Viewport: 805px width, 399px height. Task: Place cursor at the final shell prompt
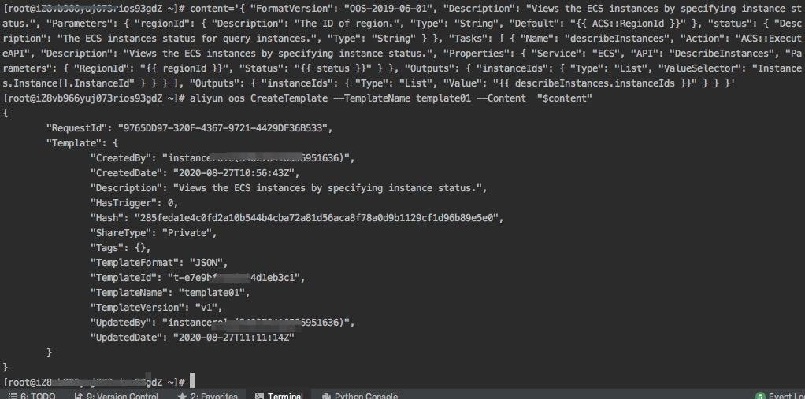tap(192, 382)
